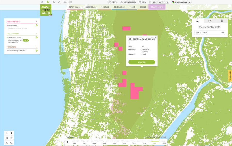The width and height of the screenshot is (232, 146).
Task: Open the Forest Cover menu tab
Action: pyautogui.click(x=90, y=7)
